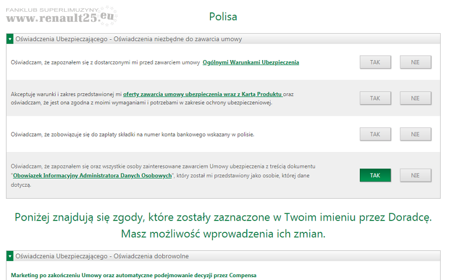The height and width of the screenshot is (280, 449).
Task: Select NIE for Ogólnymi Warunkami Ubezpieczenia statement
Action: click(x=415, y=62)
